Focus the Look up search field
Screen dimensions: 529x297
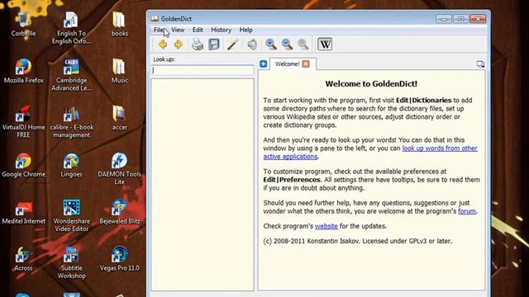click(203, 70)
